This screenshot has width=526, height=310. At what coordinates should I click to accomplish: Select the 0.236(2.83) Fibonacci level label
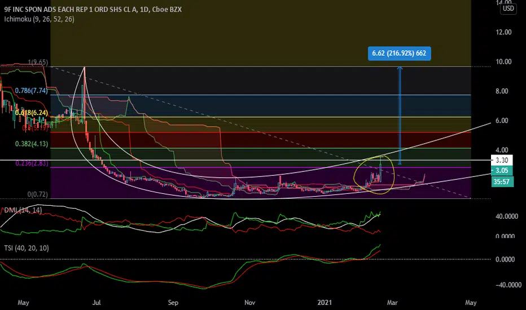click(x=20, y=163)
